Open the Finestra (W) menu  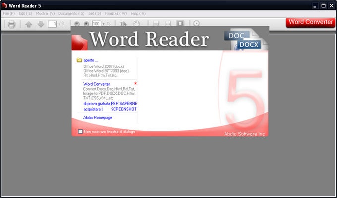click(116, 13)
